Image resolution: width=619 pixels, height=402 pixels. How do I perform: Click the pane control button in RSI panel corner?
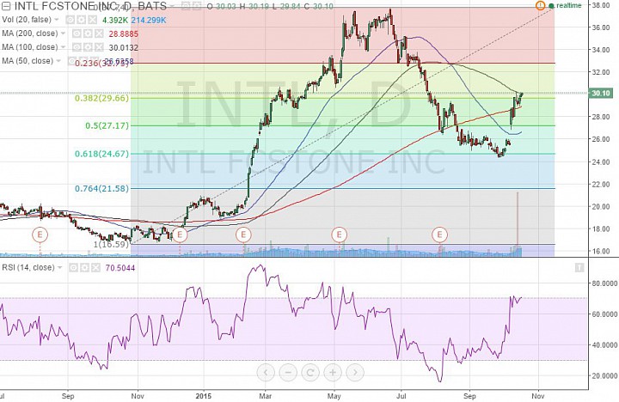(x=579, y=268)
